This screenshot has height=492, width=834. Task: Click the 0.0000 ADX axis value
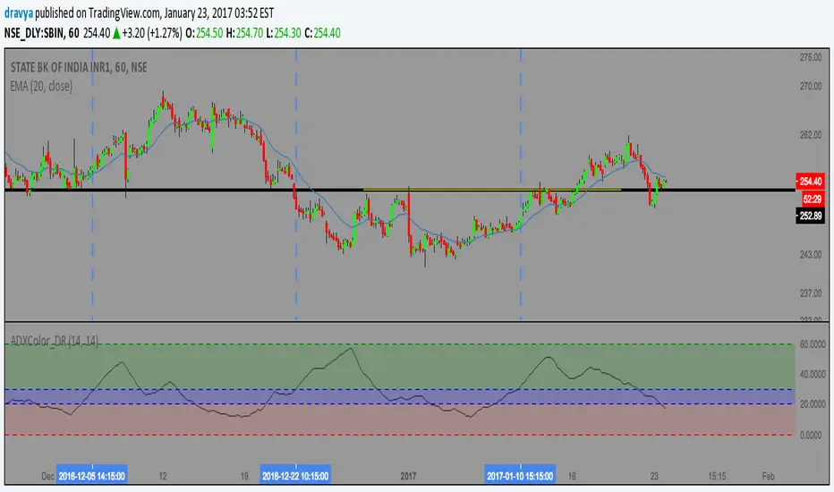click(811, 435)
